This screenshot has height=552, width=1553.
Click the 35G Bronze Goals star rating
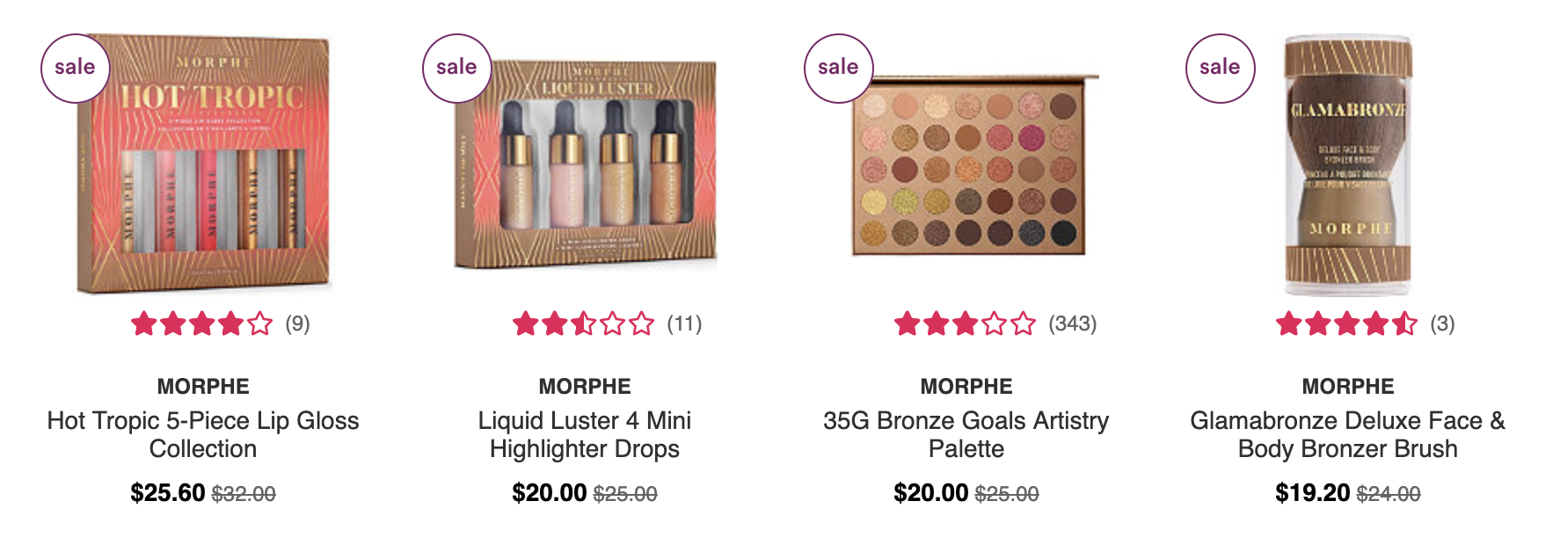tap(966, 324)
